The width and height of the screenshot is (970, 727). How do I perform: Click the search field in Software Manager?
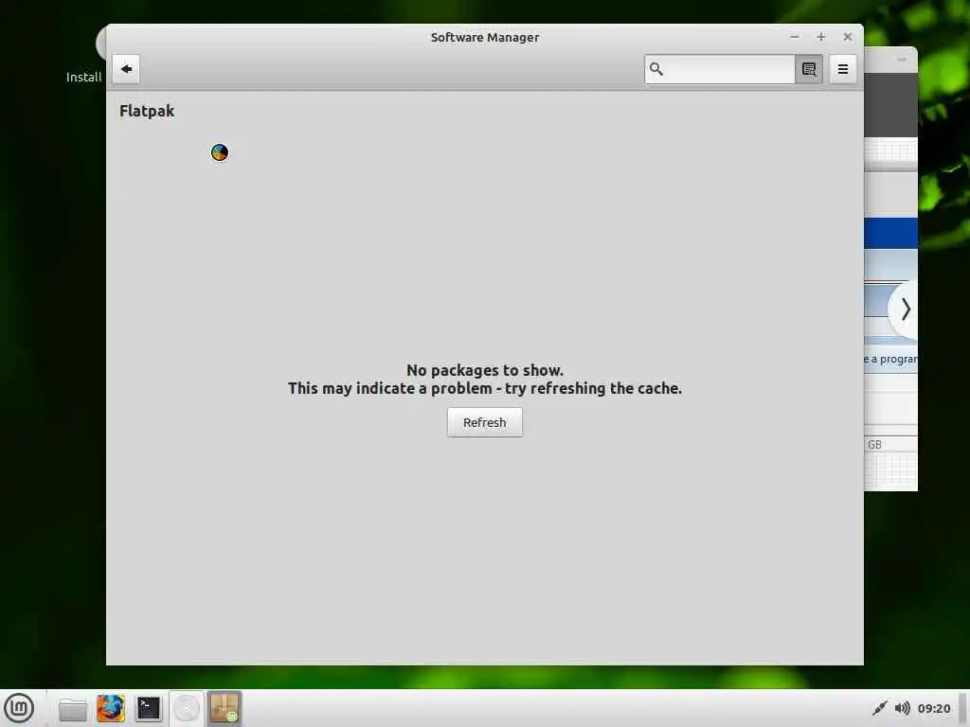tap(720, 69)
